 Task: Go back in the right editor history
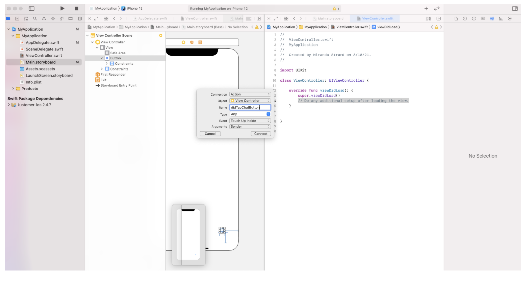(294, 18)
